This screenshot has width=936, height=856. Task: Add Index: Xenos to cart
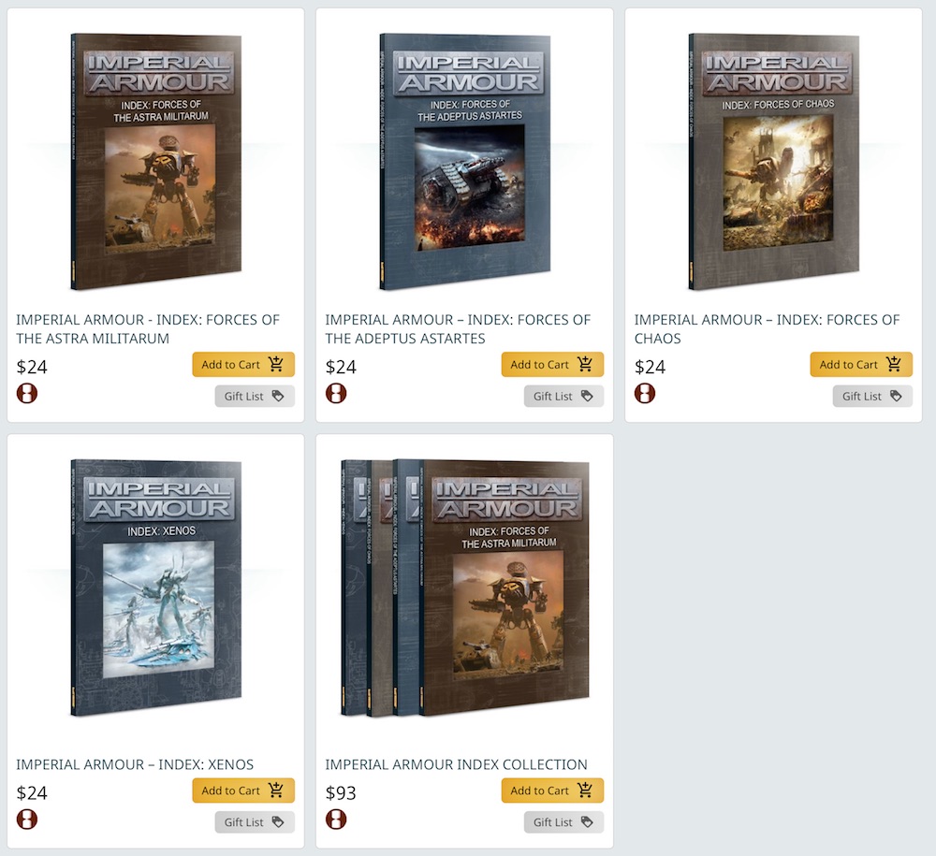[243, 791]
